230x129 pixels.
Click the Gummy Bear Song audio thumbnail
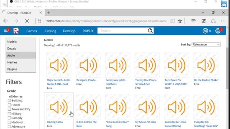(118, 107)
